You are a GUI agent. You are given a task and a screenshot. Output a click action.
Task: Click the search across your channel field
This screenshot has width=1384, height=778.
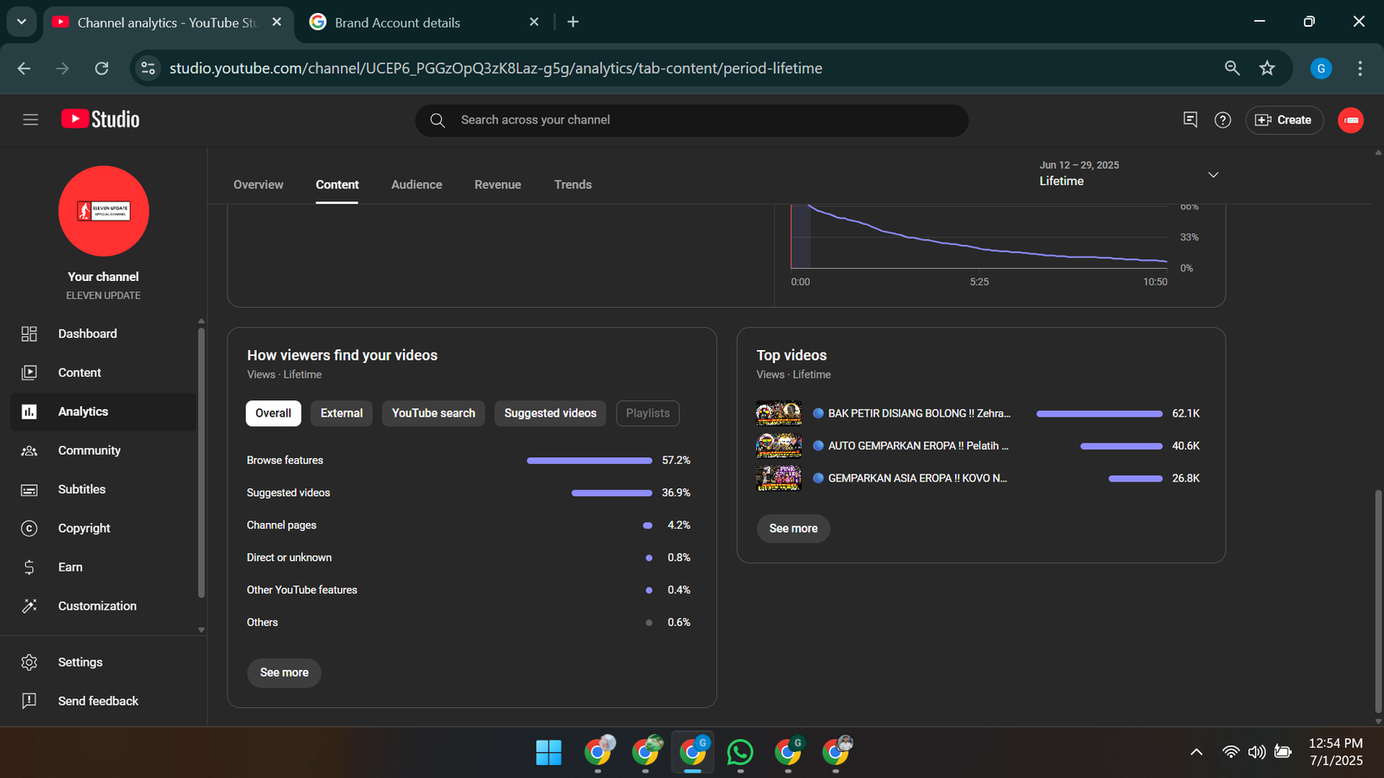(692, 120)
